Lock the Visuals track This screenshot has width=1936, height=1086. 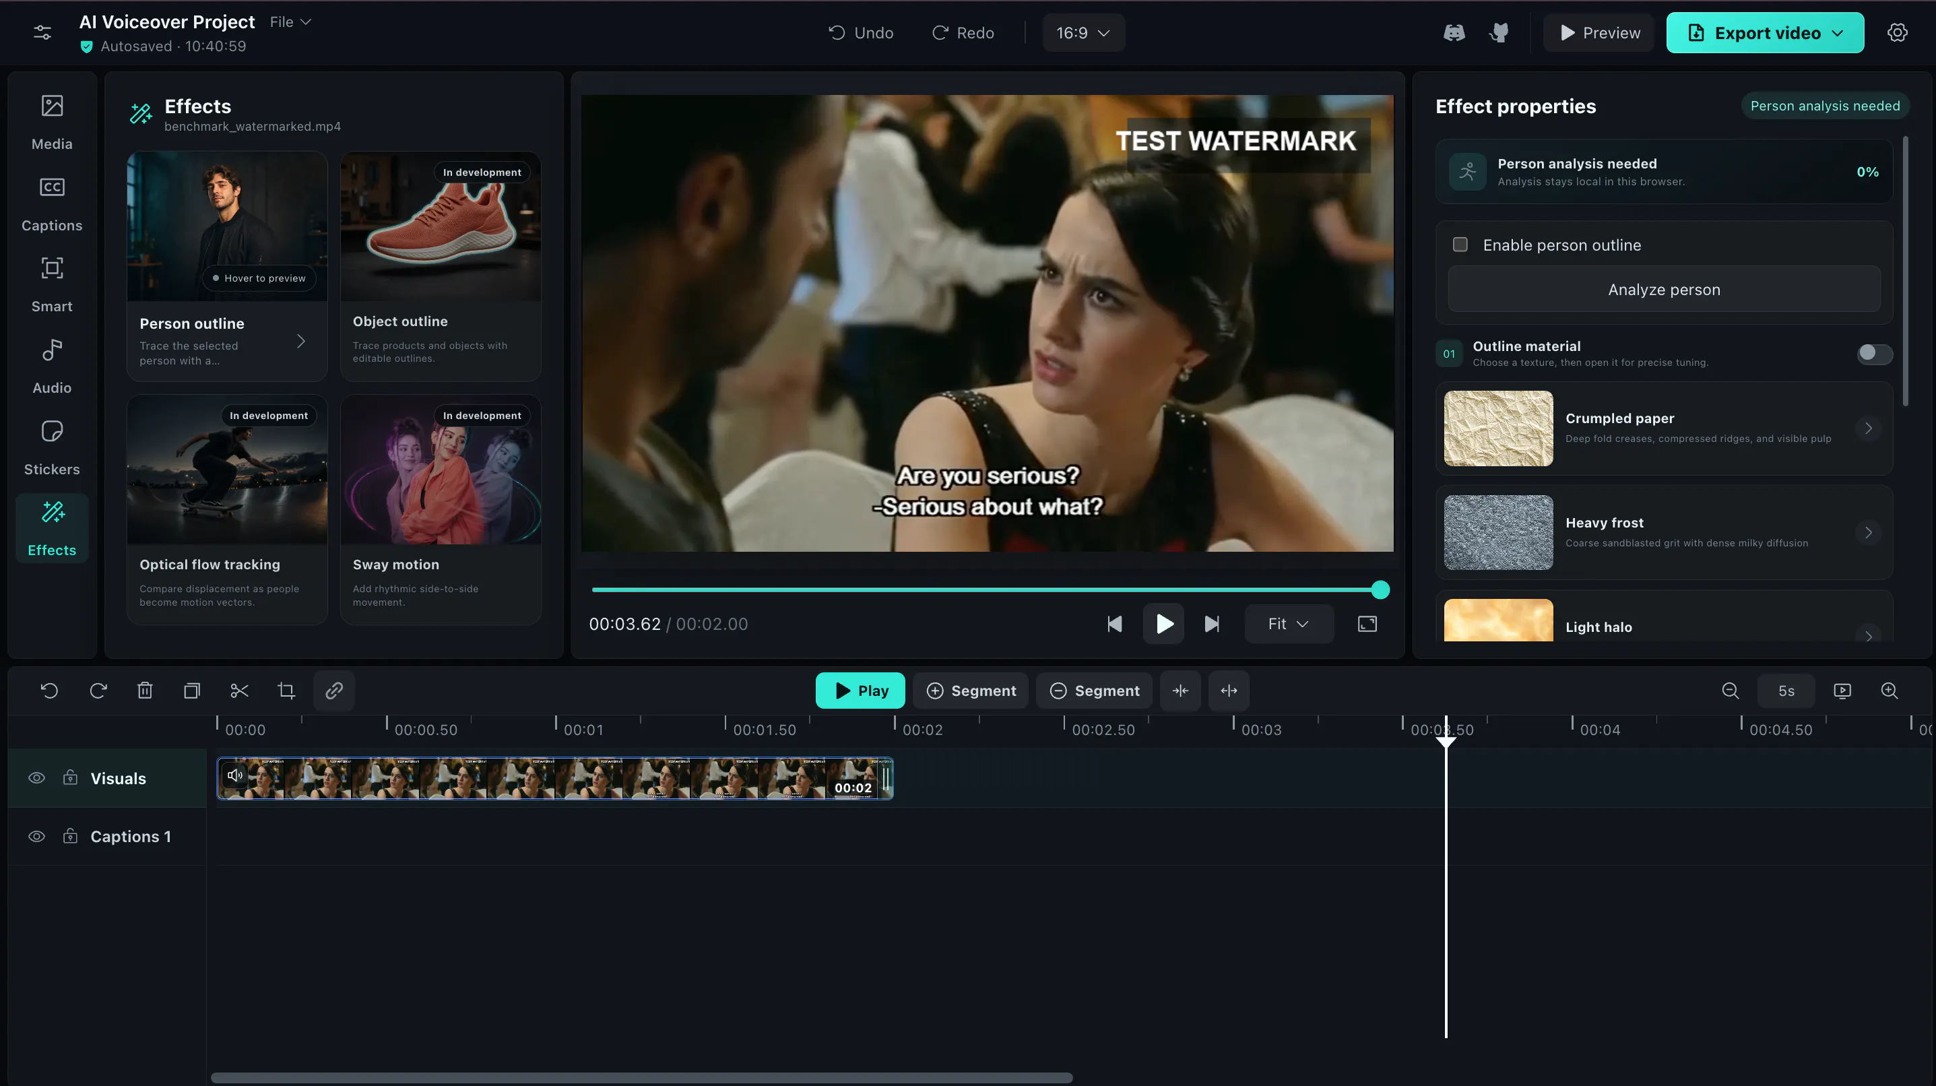70,777
